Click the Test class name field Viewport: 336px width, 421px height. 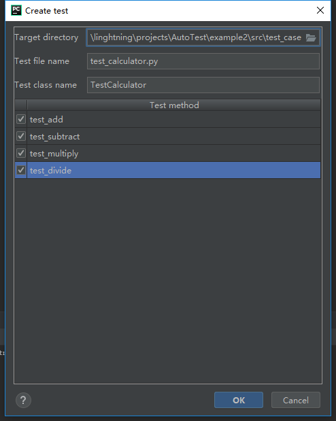203,85
